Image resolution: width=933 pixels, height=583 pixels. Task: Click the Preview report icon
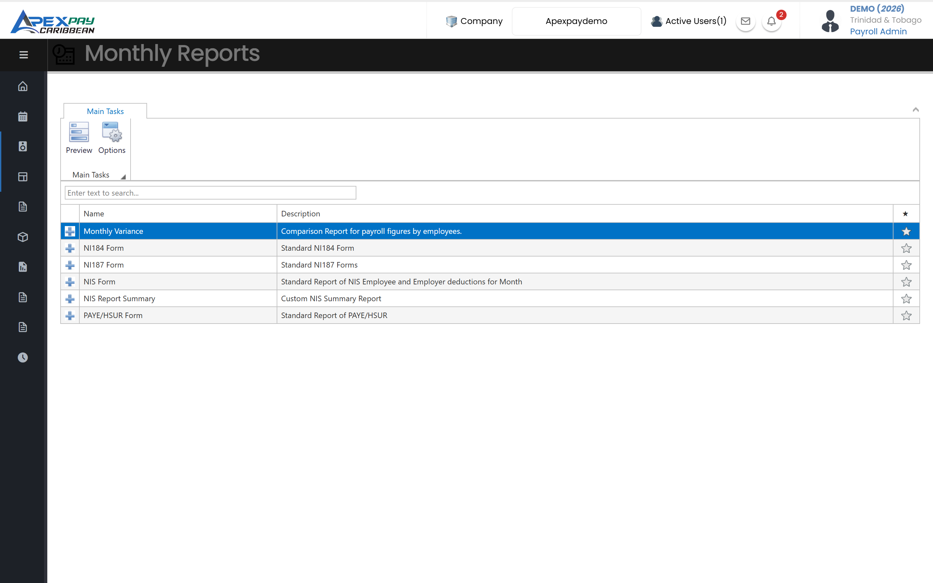pos(79,132)
